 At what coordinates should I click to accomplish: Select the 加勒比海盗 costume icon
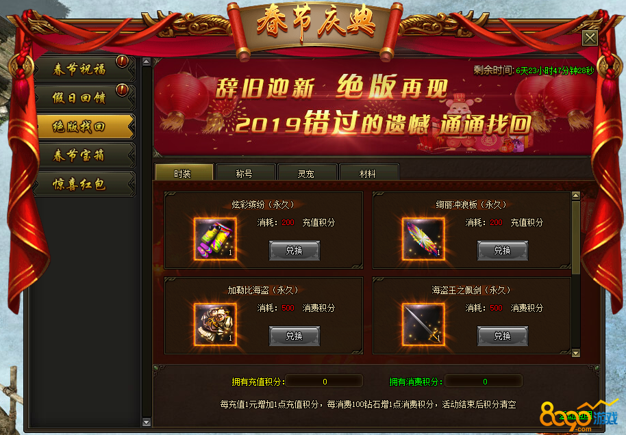(x=215, y=324)
